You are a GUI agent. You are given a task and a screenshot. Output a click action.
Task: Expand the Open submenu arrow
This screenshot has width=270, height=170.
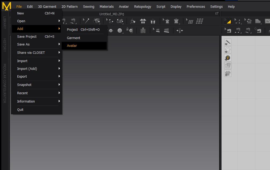[59, 21]
